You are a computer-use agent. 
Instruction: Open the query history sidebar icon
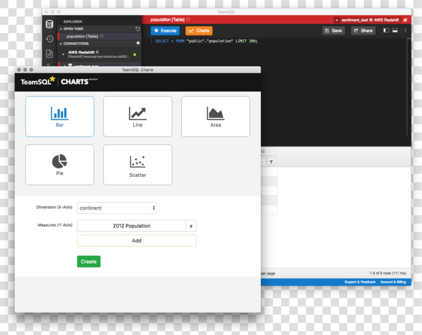50,39
